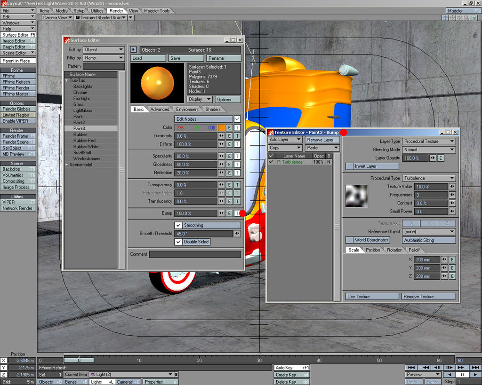Switch to the Environment tab
Viewport: 482px width, 385px height.
pos(187,110)
